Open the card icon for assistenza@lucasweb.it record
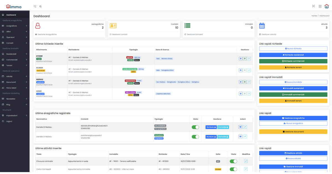The height and width of the screenshot is (174, 332). pos(240,137)
